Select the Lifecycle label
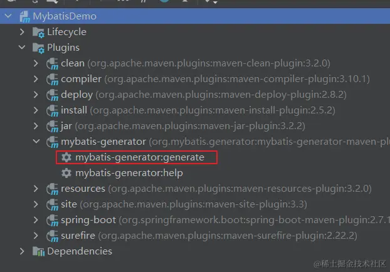390x272 pixels. coord(66,32)
